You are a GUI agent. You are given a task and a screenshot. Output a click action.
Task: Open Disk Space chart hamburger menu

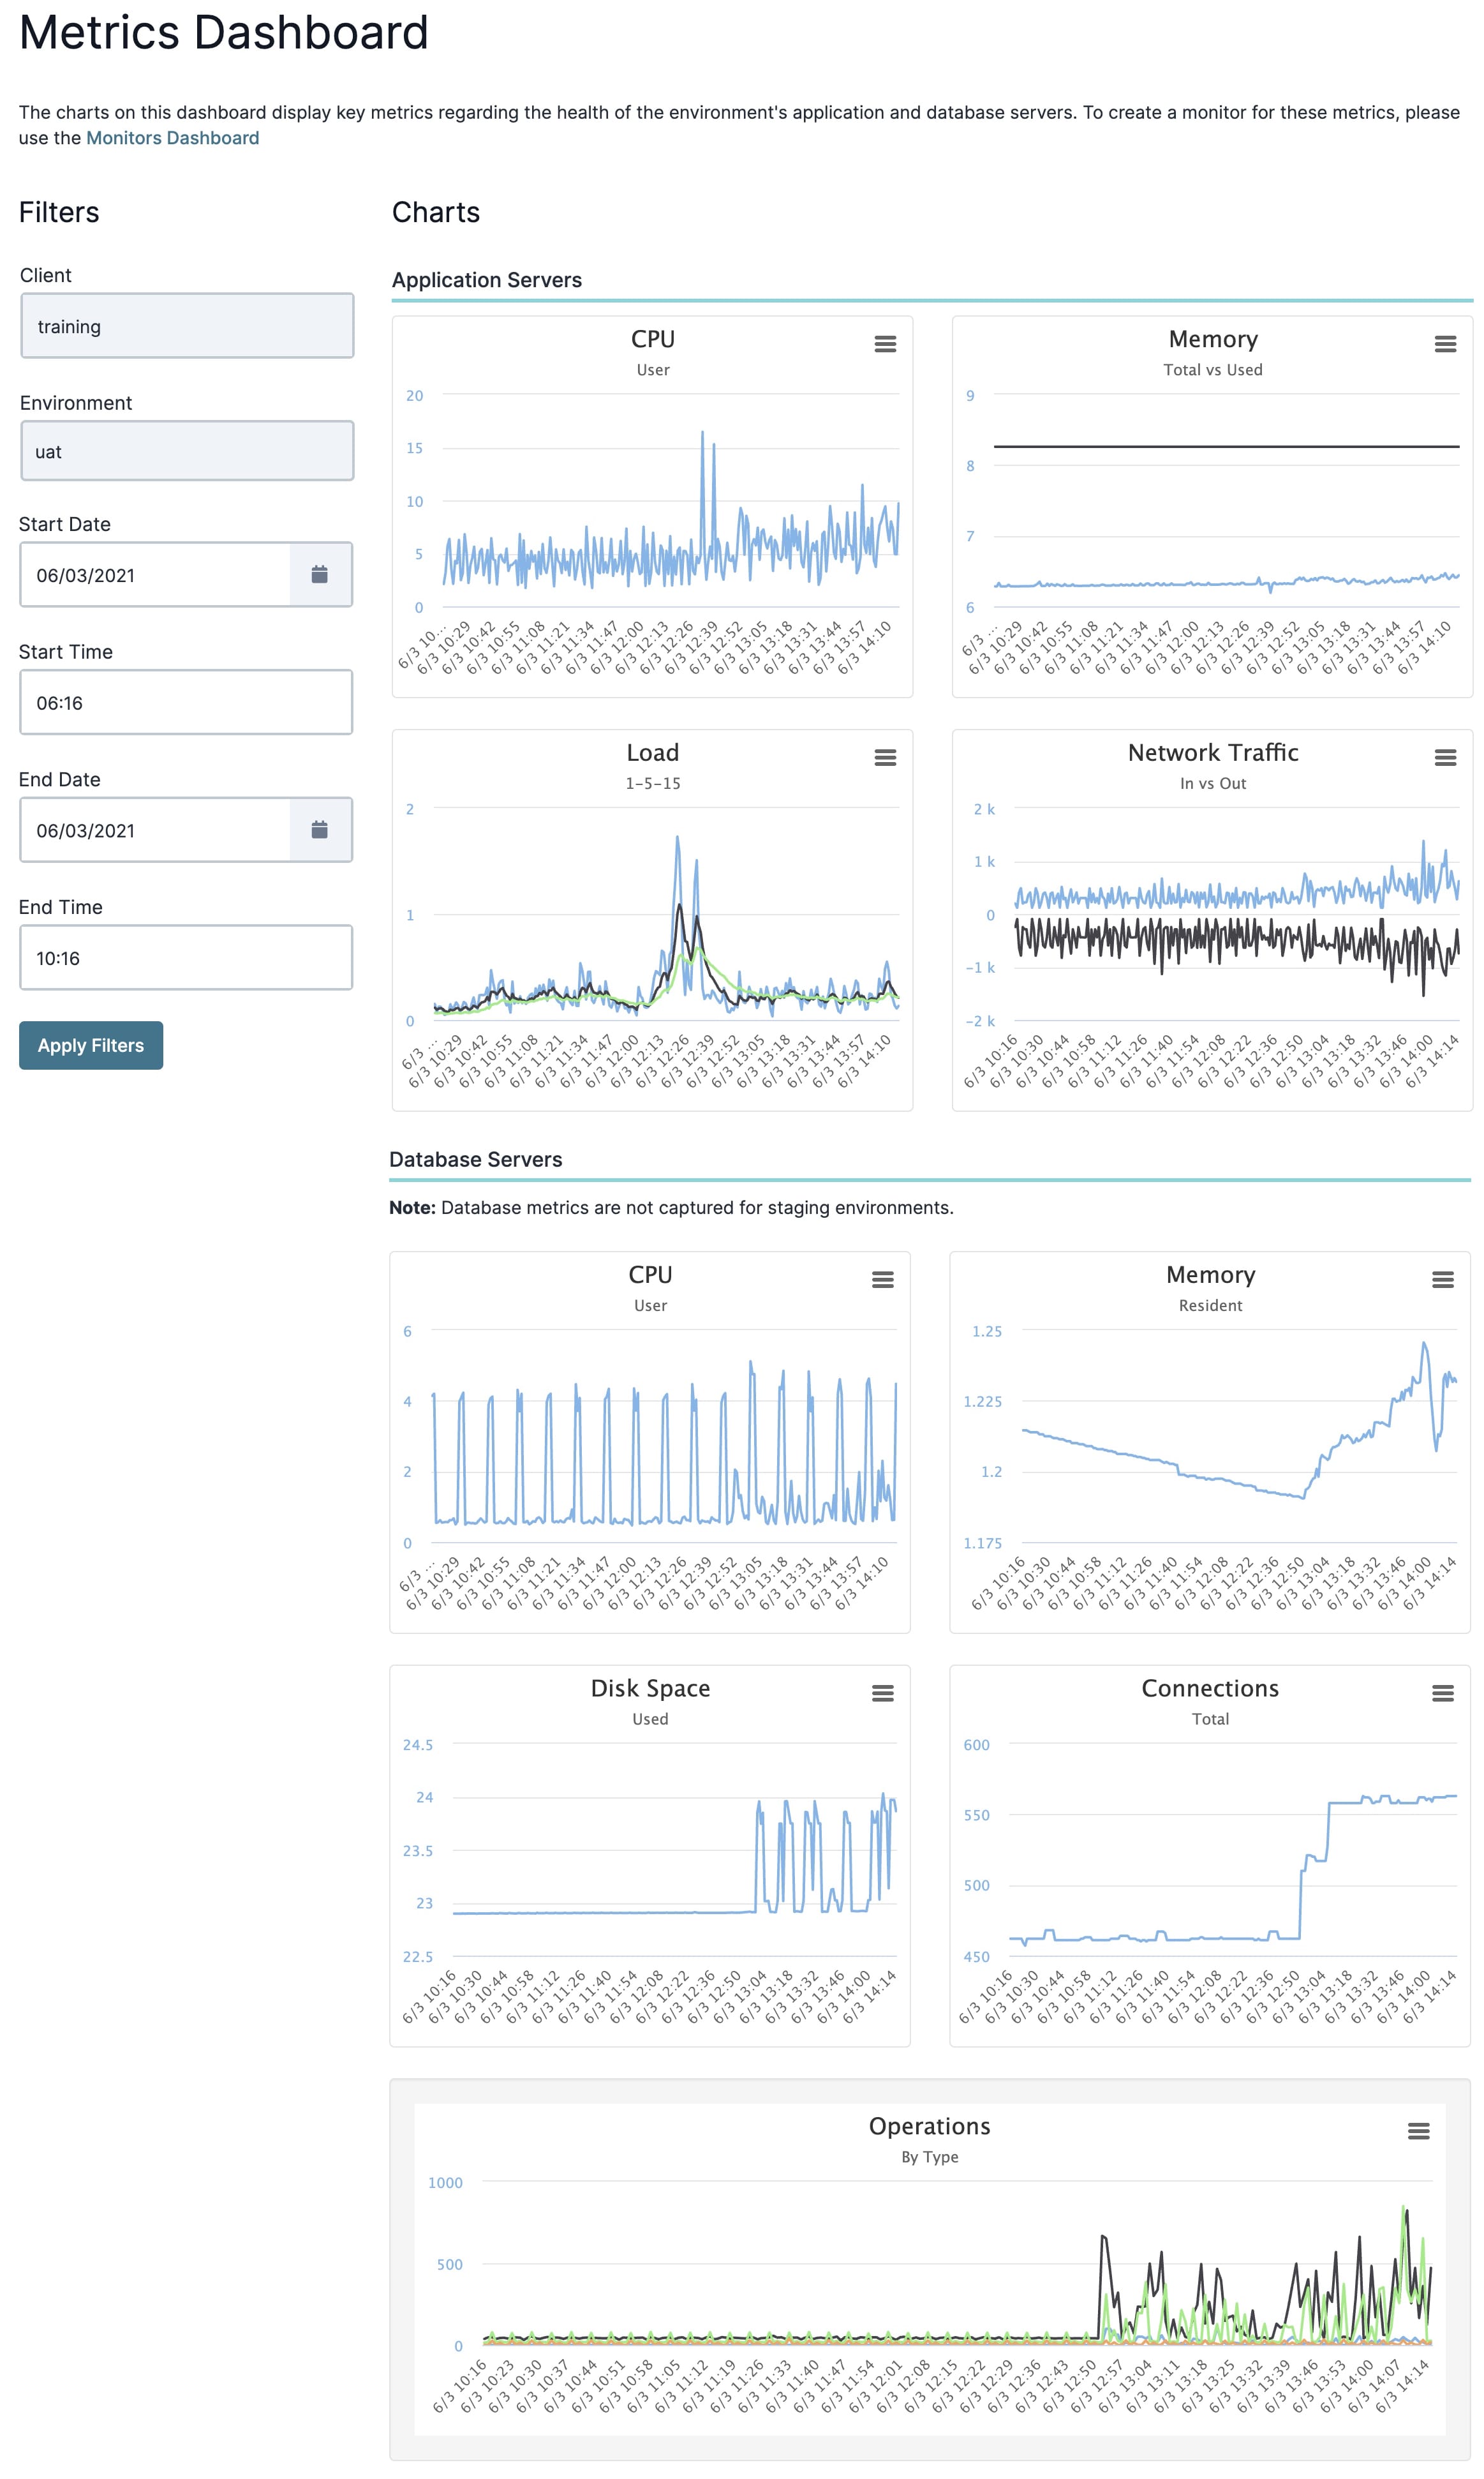tap(882, 1693)
